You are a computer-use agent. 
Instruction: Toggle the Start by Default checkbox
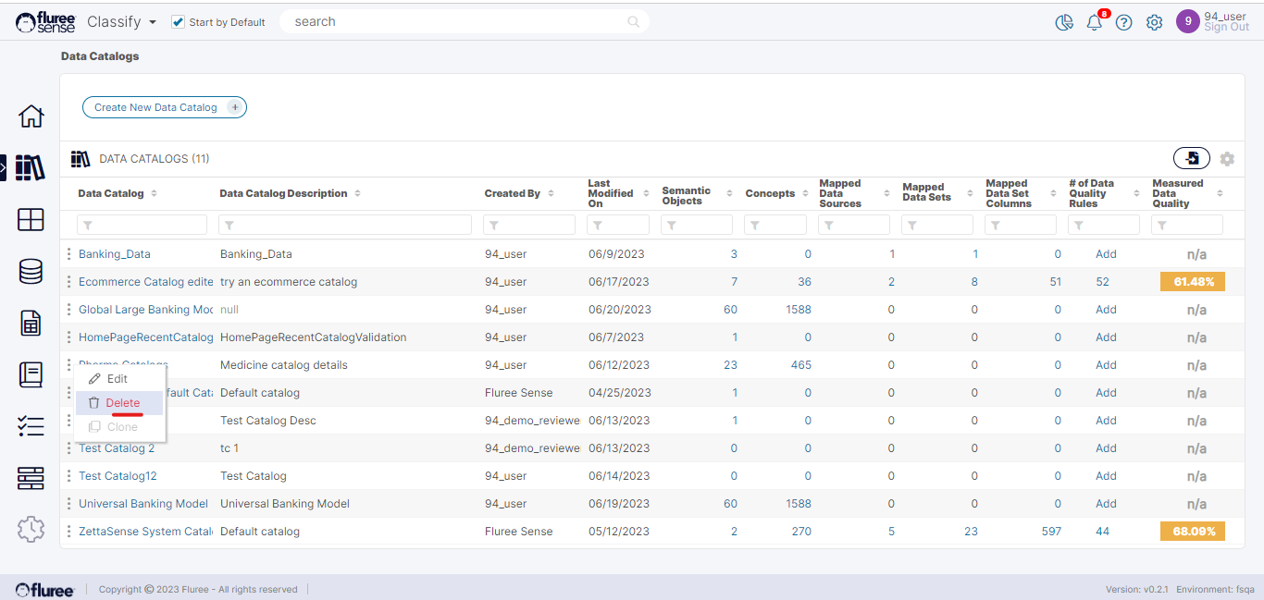179,22
